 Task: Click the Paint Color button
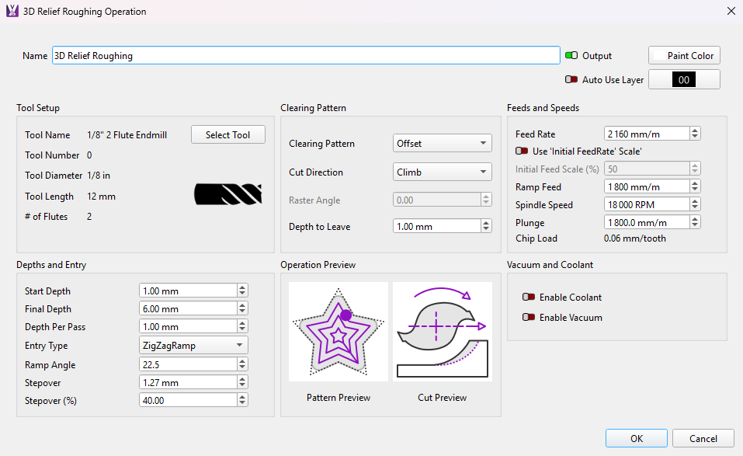coord(684,55)
